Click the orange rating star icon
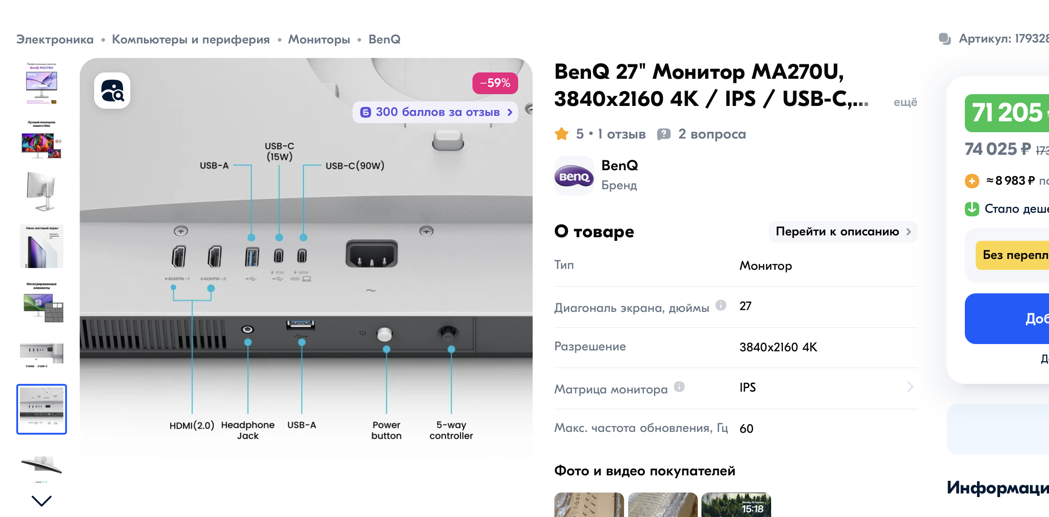The height and width of the screenshot is (517, 1049). point(562,134)
